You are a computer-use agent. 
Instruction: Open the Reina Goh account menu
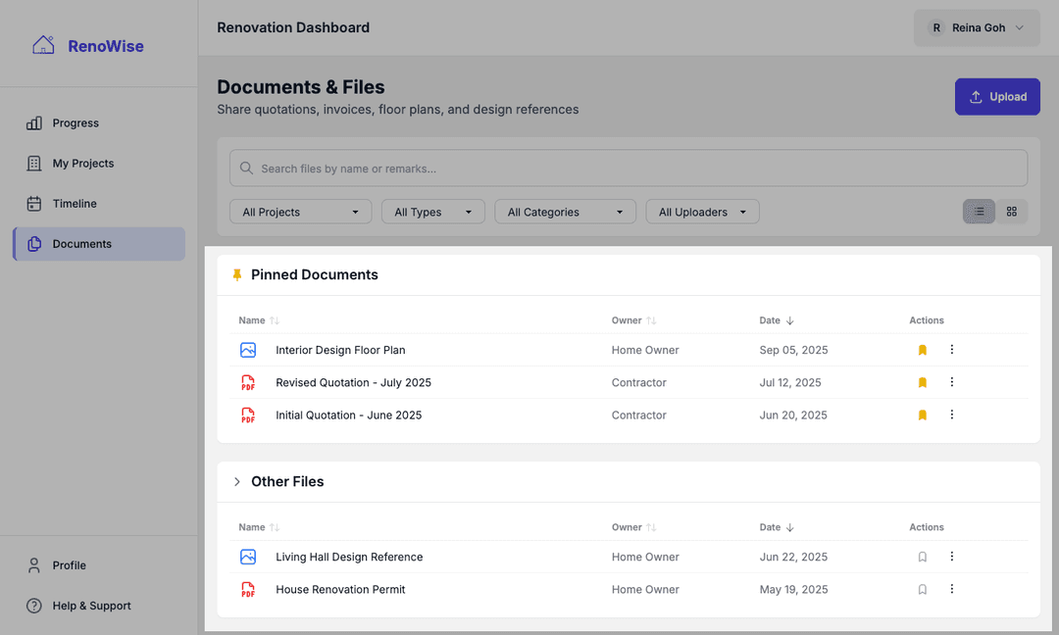pyautogui.click(x=977, y=27)
